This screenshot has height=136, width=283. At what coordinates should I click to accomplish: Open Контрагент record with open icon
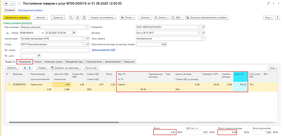point(204,27)
